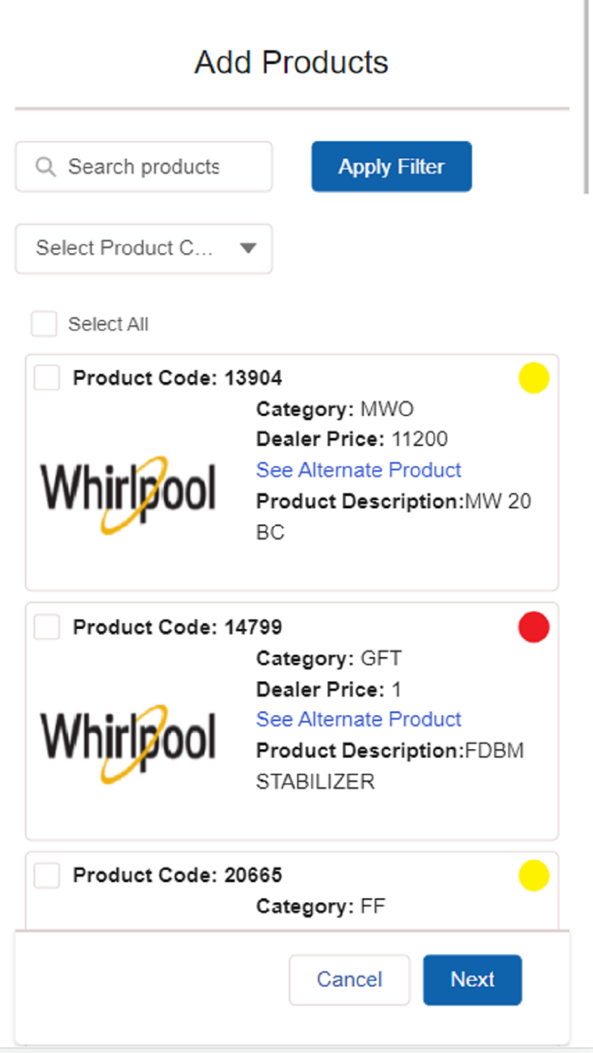The width and height of the screenshot is (593, 1053).
Task: Open the Select Product Category dropdown
Action: coord(143,249)
